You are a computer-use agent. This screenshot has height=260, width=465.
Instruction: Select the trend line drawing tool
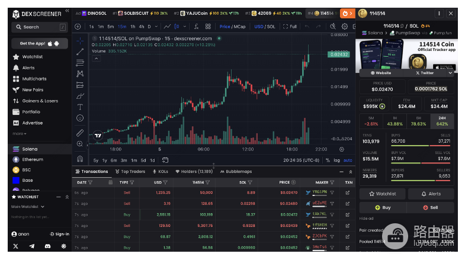pyautogui.click(x=80, y=52)
